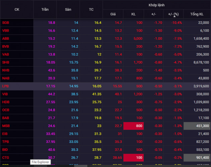Click MSB highlighted volume 800
This screenshot has width=211, height=167.
[134, 126]
